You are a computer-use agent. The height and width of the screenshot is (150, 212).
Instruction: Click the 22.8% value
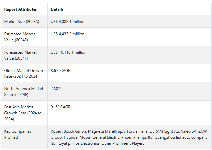coord(56,89)
